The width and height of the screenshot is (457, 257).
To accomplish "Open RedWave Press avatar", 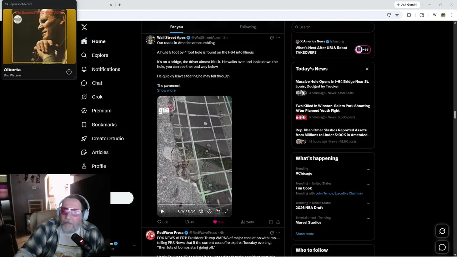I will point(150,235).
